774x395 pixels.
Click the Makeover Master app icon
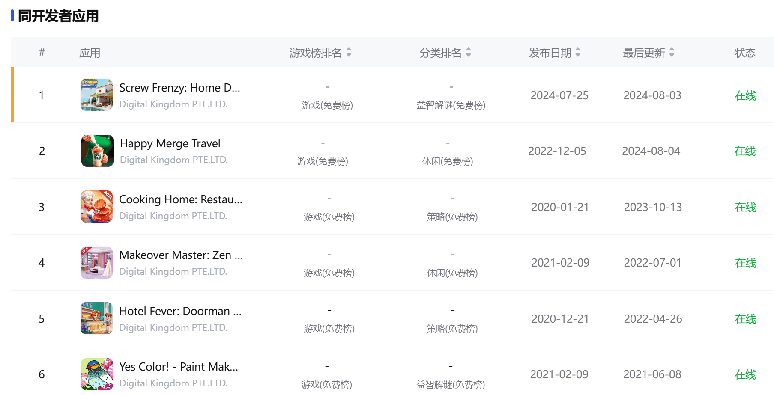click(x=97, y=262)
